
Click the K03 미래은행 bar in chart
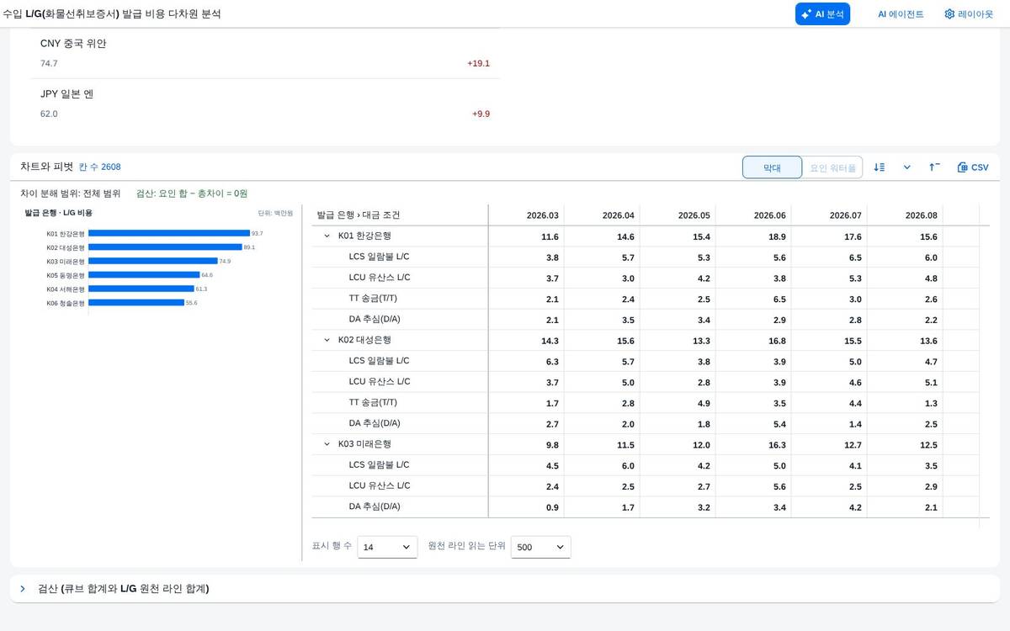pos(153,261)
